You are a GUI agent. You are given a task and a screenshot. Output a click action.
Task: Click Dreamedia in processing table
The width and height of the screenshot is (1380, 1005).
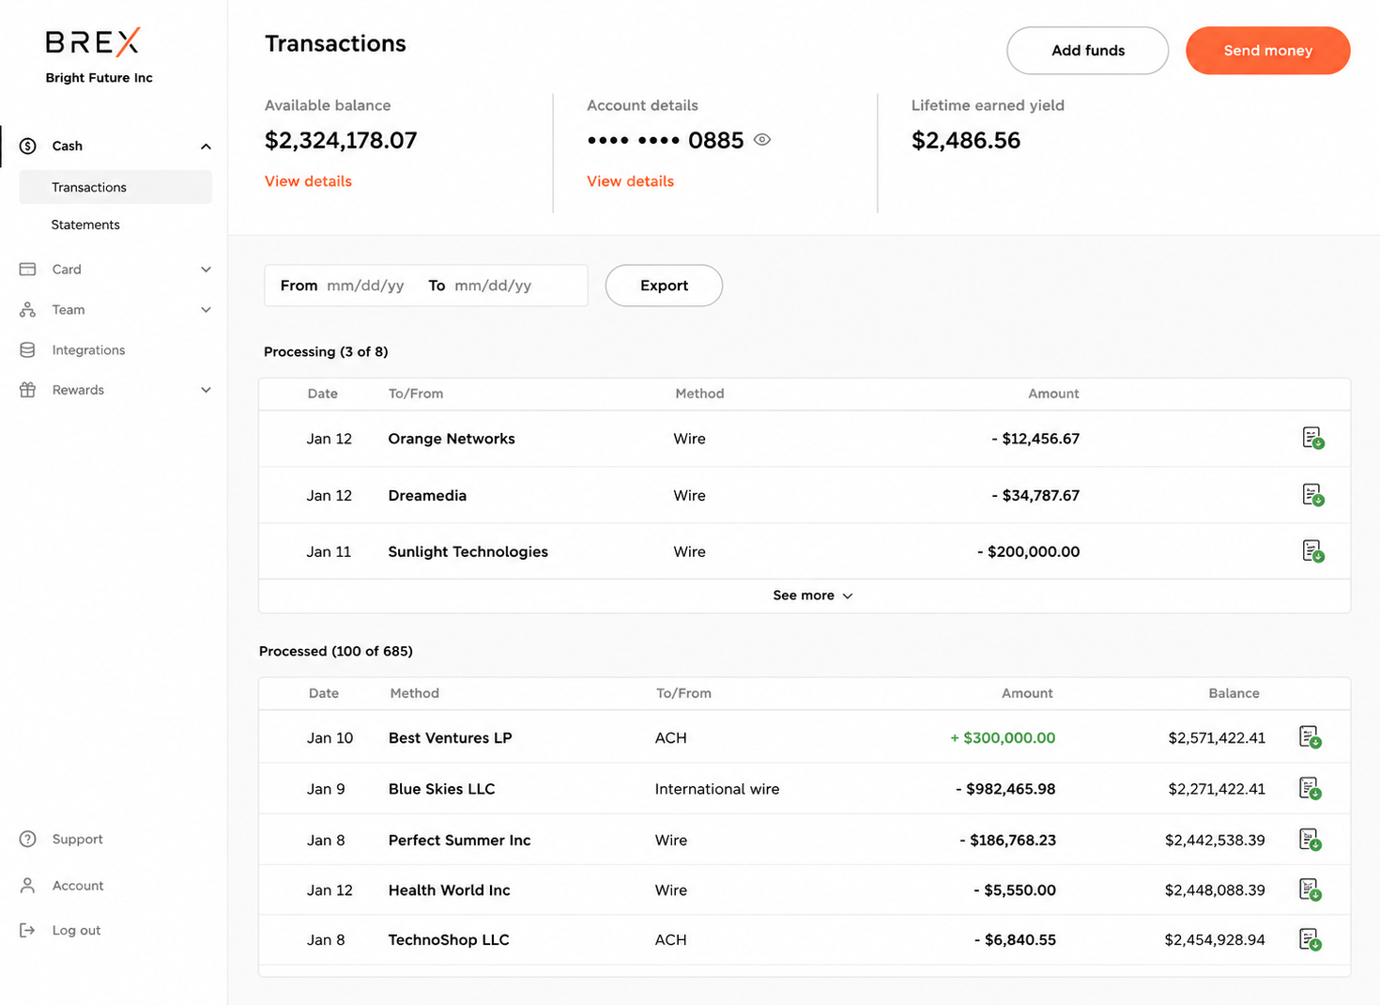pyautogui.click(x=427, y=496)
